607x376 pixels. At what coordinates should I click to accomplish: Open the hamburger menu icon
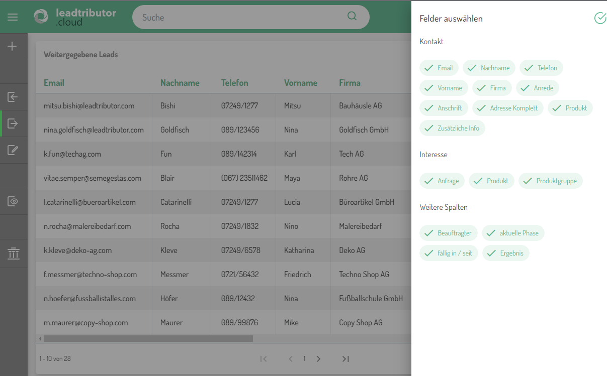coord(13,17)
